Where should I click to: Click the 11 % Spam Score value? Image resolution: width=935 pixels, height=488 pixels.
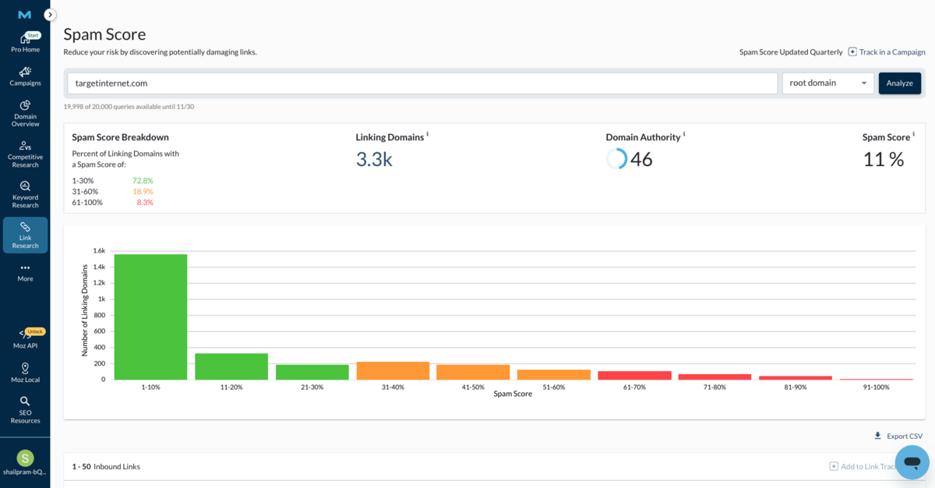point(883,159)
